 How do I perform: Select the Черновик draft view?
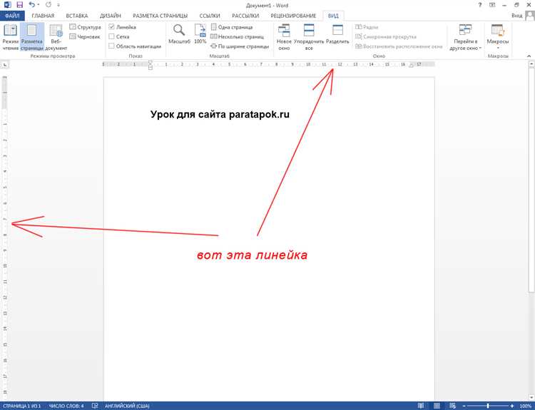click(x=85, y=36)
